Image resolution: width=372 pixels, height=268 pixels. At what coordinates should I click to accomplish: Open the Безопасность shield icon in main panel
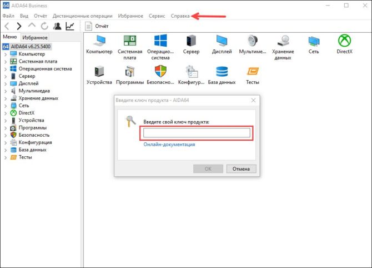click(x=160, y=71)
